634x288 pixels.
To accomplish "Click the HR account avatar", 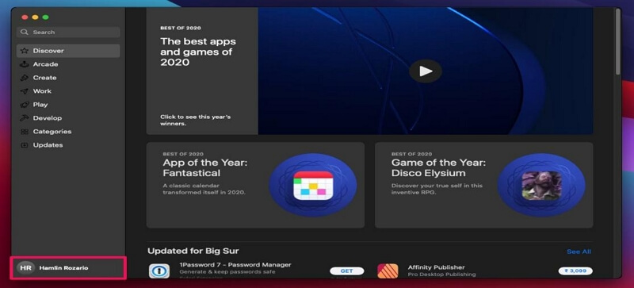I will click(x=25, y=267).
